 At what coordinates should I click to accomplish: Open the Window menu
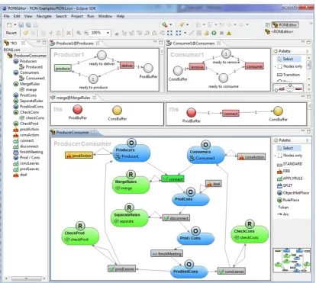[x=105, y=16]
